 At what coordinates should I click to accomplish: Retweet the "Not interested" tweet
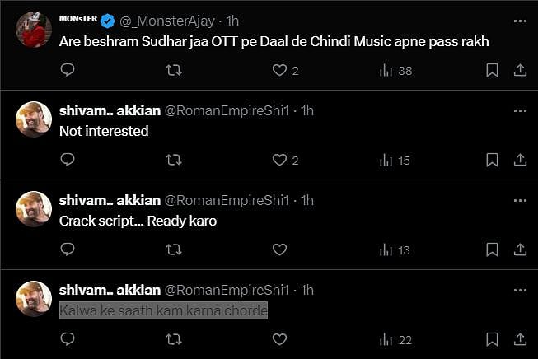tap(174, 160)
